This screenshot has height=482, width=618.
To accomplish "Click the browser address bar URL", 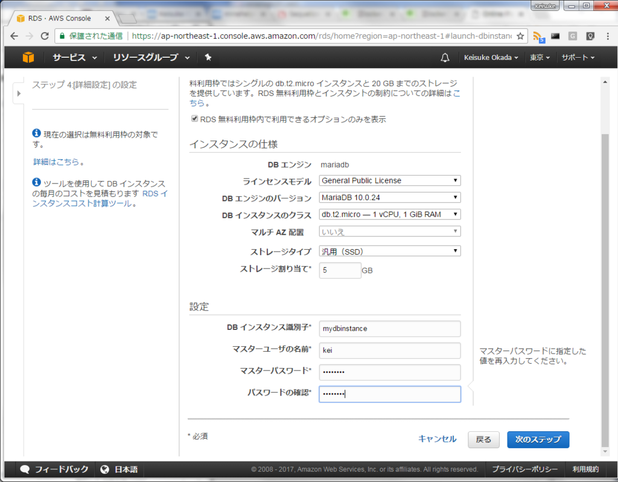I will point(322,36).
